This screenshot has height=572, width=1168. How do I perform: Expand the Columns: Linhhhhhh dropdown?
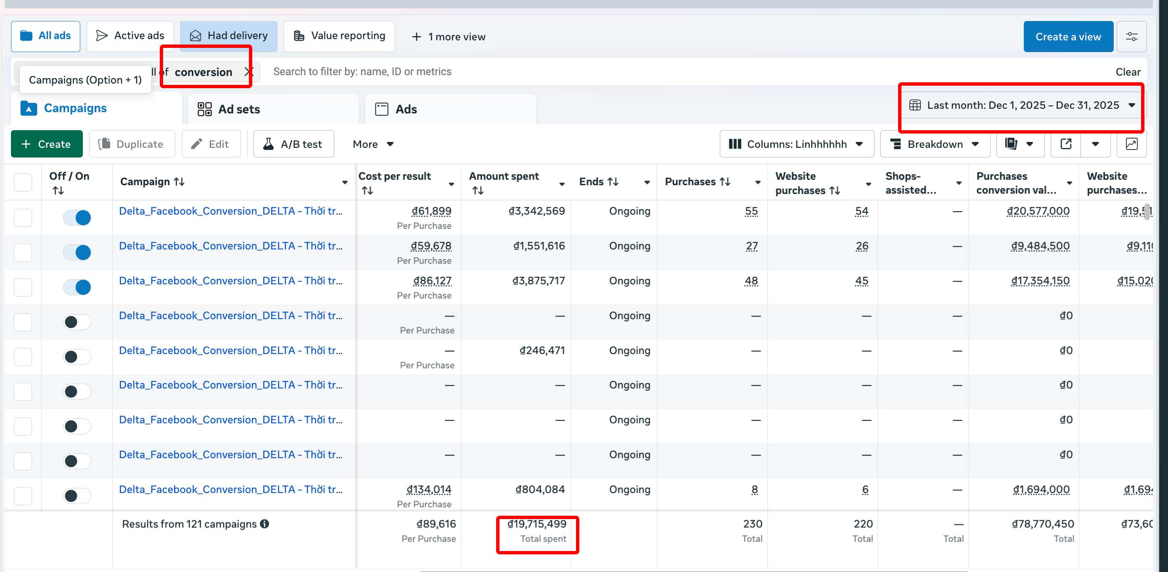796,144
